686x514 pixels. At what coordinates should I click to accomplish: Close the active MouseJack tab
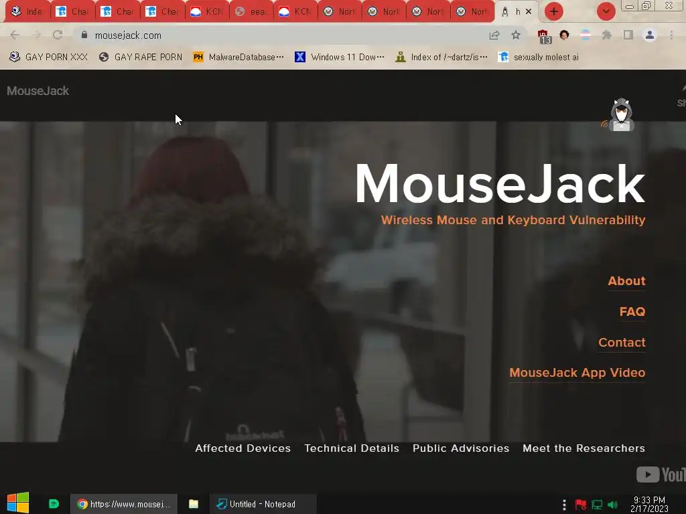529,11
